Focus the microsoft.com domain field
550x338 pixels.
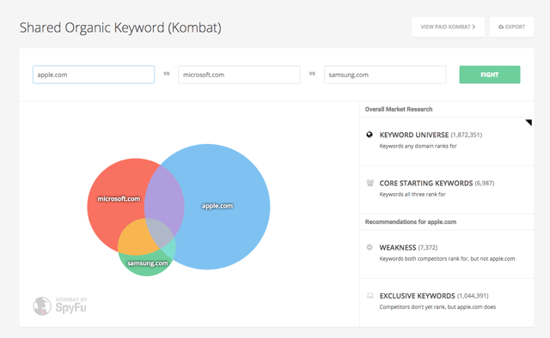(x=239, y=75)
